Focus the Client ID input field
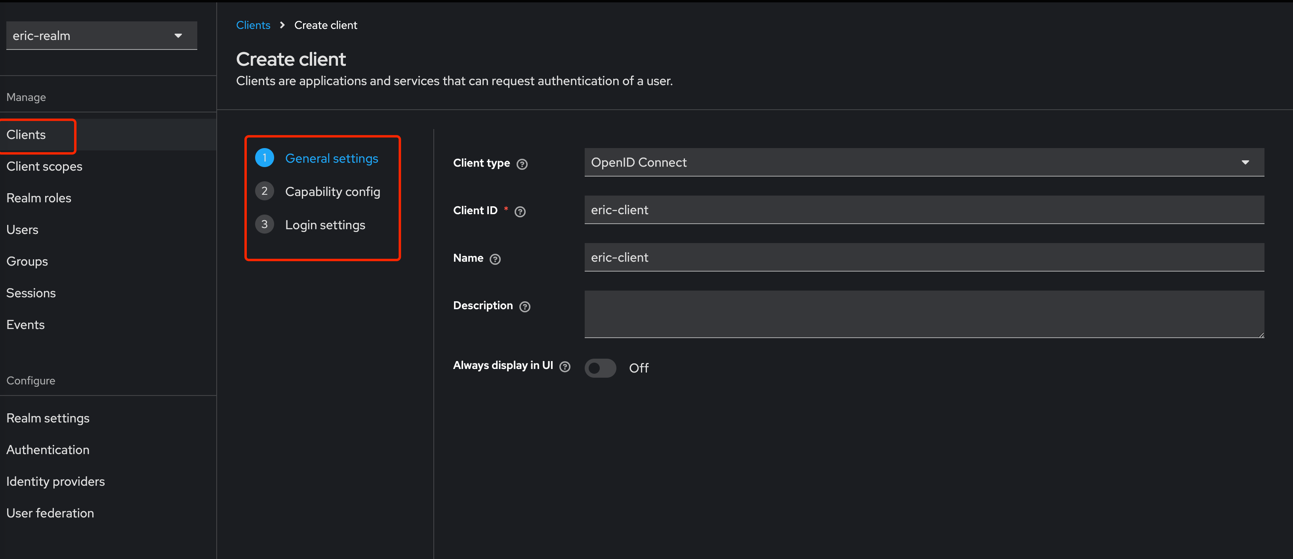1293x559 pixels. pos(924,210)
